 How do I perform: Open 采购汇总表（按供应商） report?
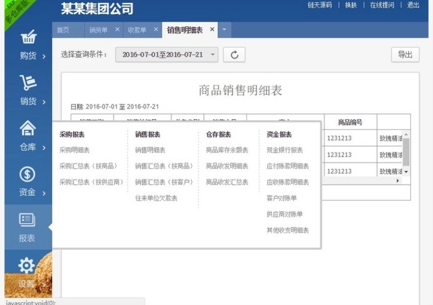(91, 182)
